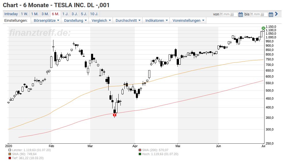285x164 pixels.
Task: Select the 3 M. time range
Action: point(45,14)
